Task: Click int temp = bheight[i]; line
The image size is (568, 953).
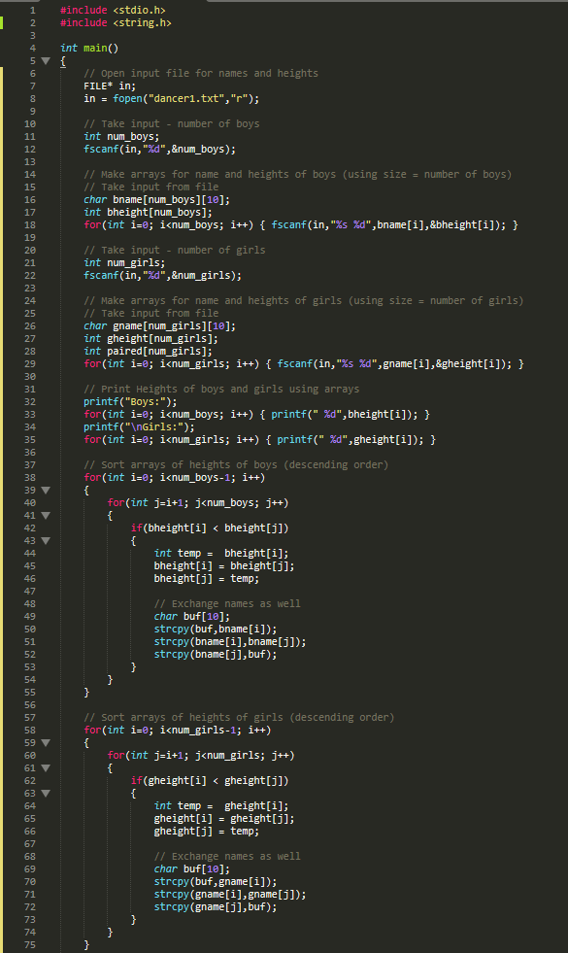Action: (221, 554)
